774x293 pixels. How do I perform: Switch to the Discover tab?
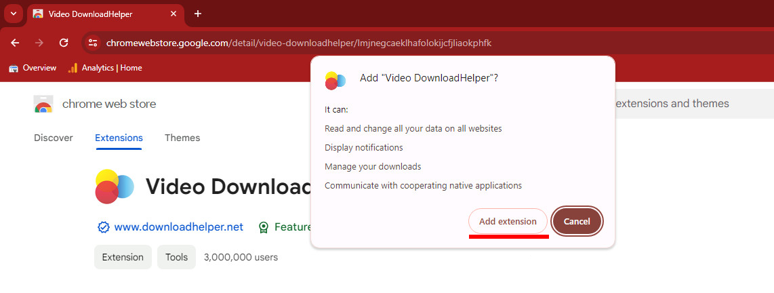pyautogui.click(x=54, y=138)
